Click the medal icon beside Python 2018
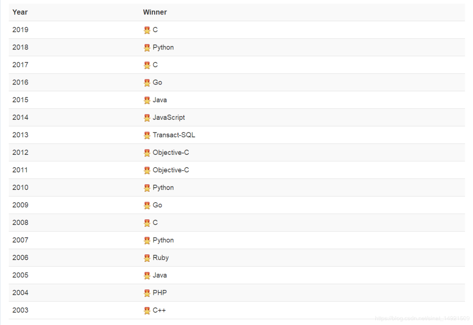 147,47
